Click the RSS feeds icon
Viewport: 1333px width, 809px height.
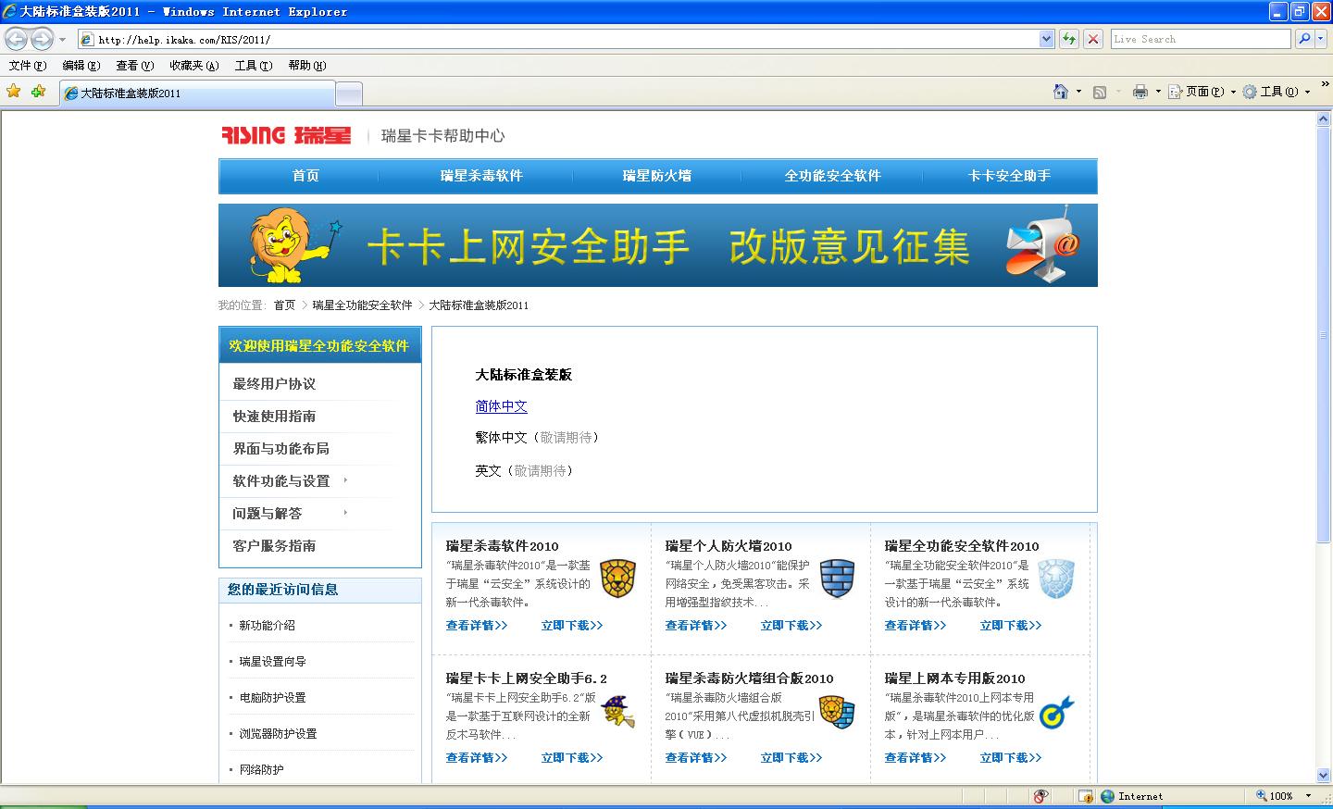(1100, 92)
